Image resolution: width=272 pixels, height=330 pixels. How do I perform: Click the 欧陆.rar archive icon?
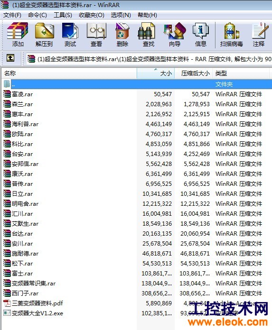7,134
